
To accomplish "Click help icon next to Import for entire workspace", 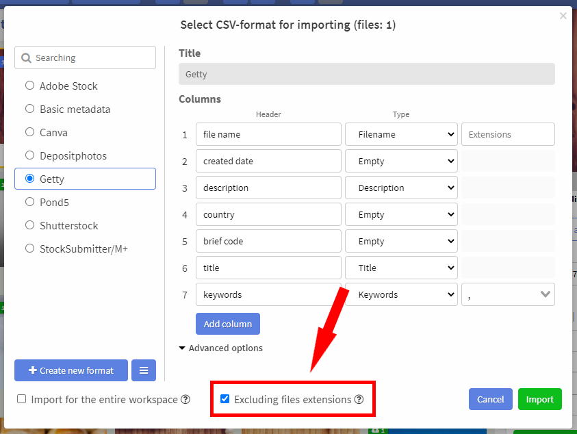I will point(186,399).
